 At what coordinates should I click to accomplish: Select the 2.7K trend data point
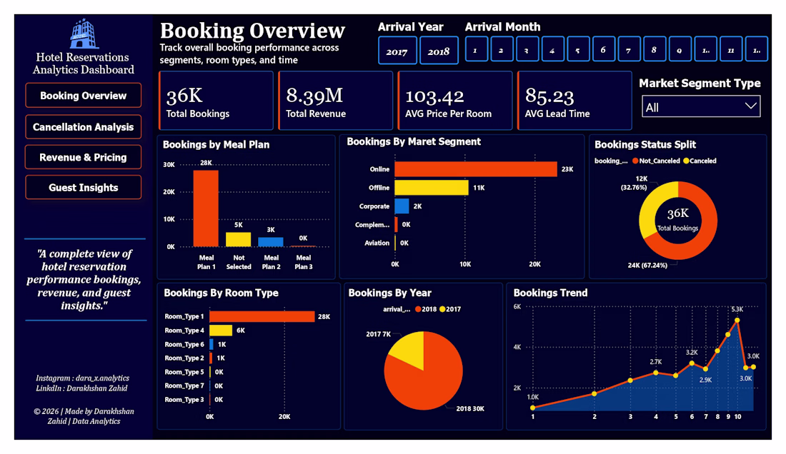[x=656, y=373]
